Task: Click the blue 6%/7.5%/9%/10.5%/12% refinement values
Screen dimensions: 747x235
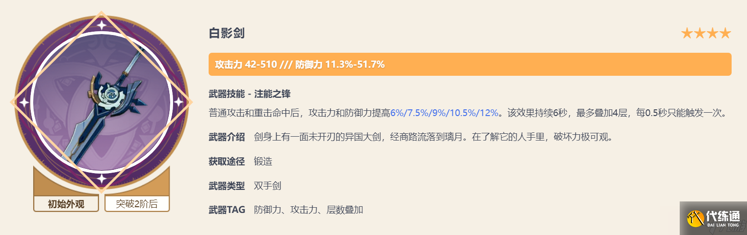Action: [444, 113]
